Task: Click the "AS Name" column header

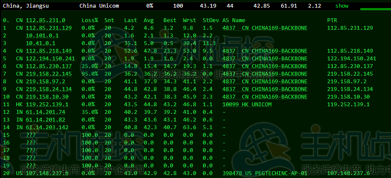Action: click(234, 20)
